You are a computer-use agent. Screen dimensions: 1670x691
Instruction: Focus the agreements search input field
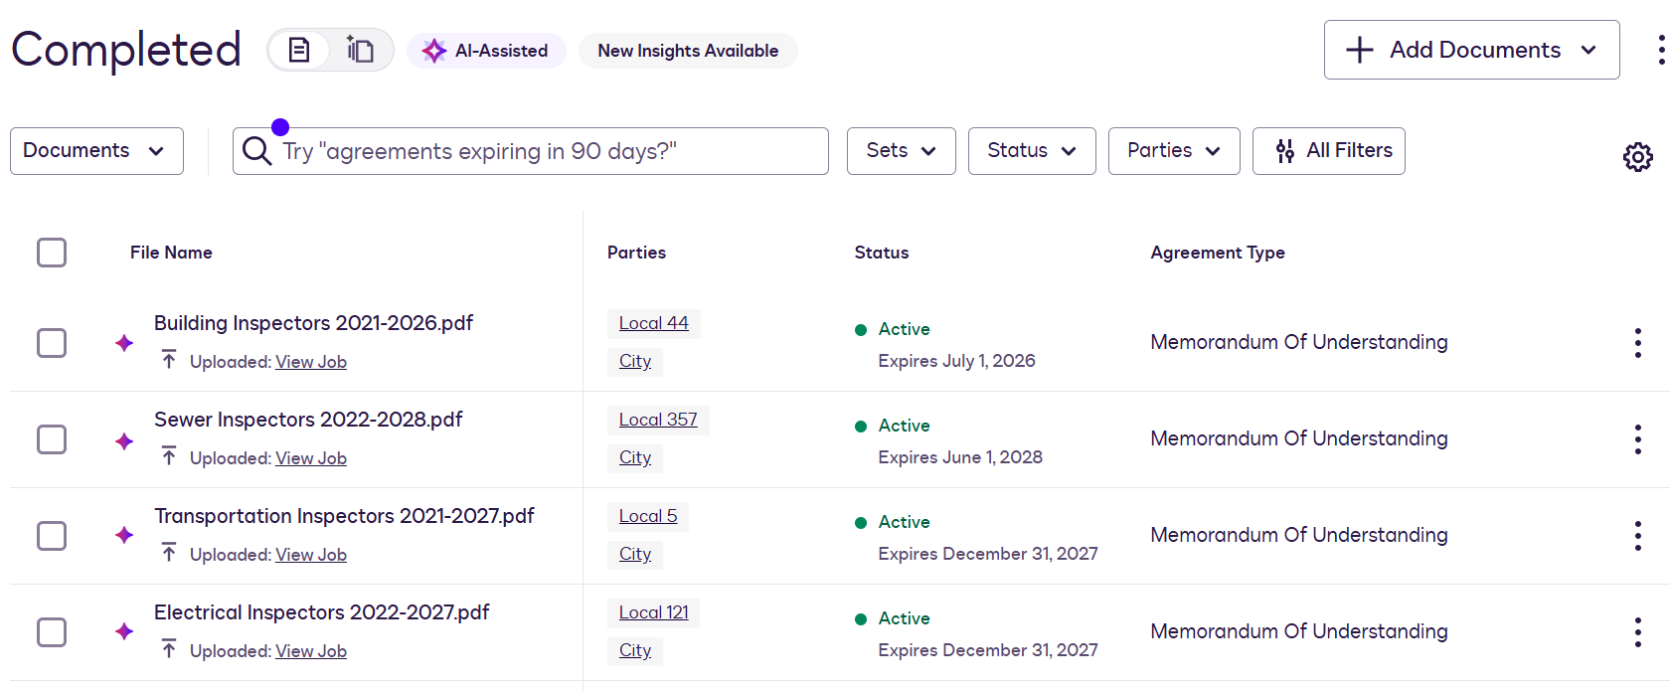pyautogui.click(x=531, y=151)
